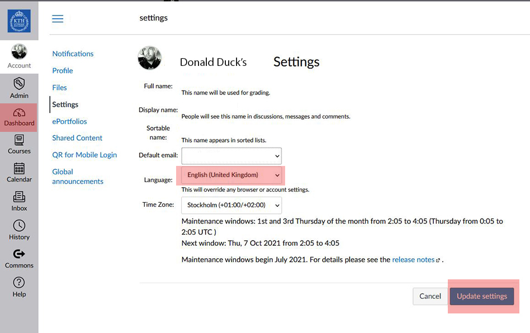
Task: Open the Admin shield icon
Action: (x=19, y=84)
